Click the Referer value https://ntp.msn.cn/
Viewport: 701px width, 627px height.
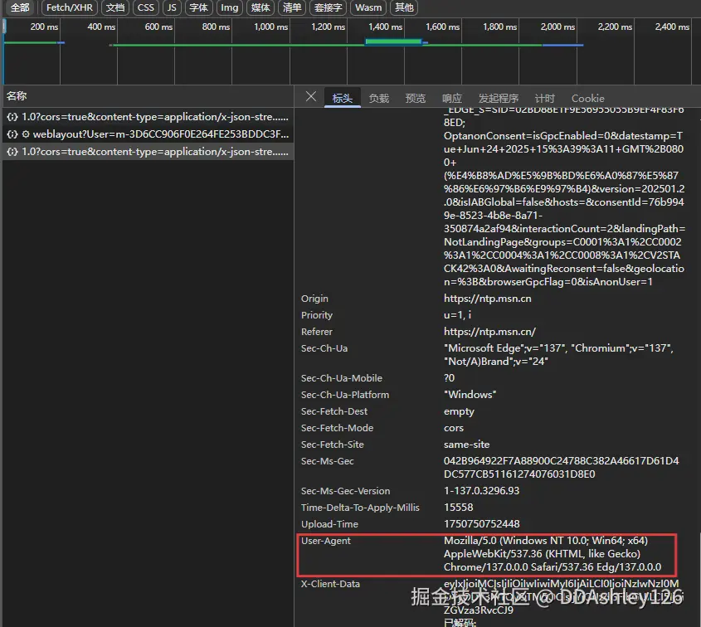coord(489,332)
